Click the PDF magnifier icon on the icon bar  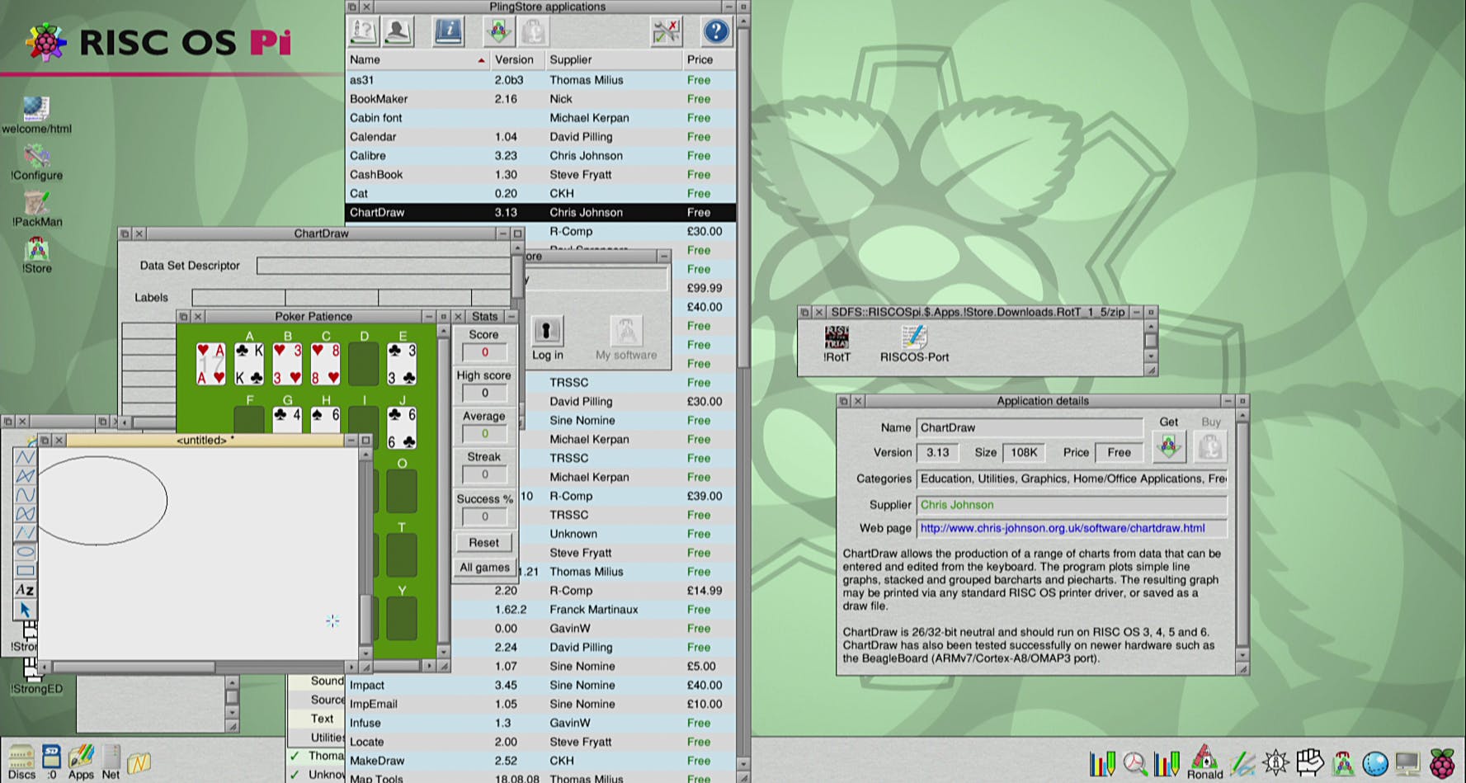1135,764
